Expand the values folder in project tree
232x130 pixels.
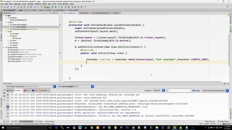click(x=8, y=45)
